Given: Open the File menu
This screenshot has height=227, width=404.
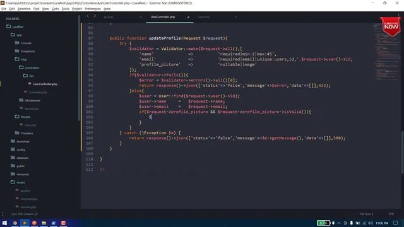Looking at the screenshot, I should [4, 9].
